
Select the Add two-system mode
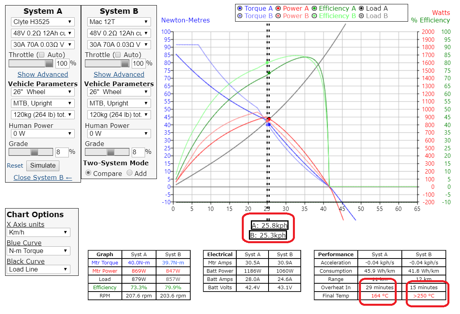(129, 173)
